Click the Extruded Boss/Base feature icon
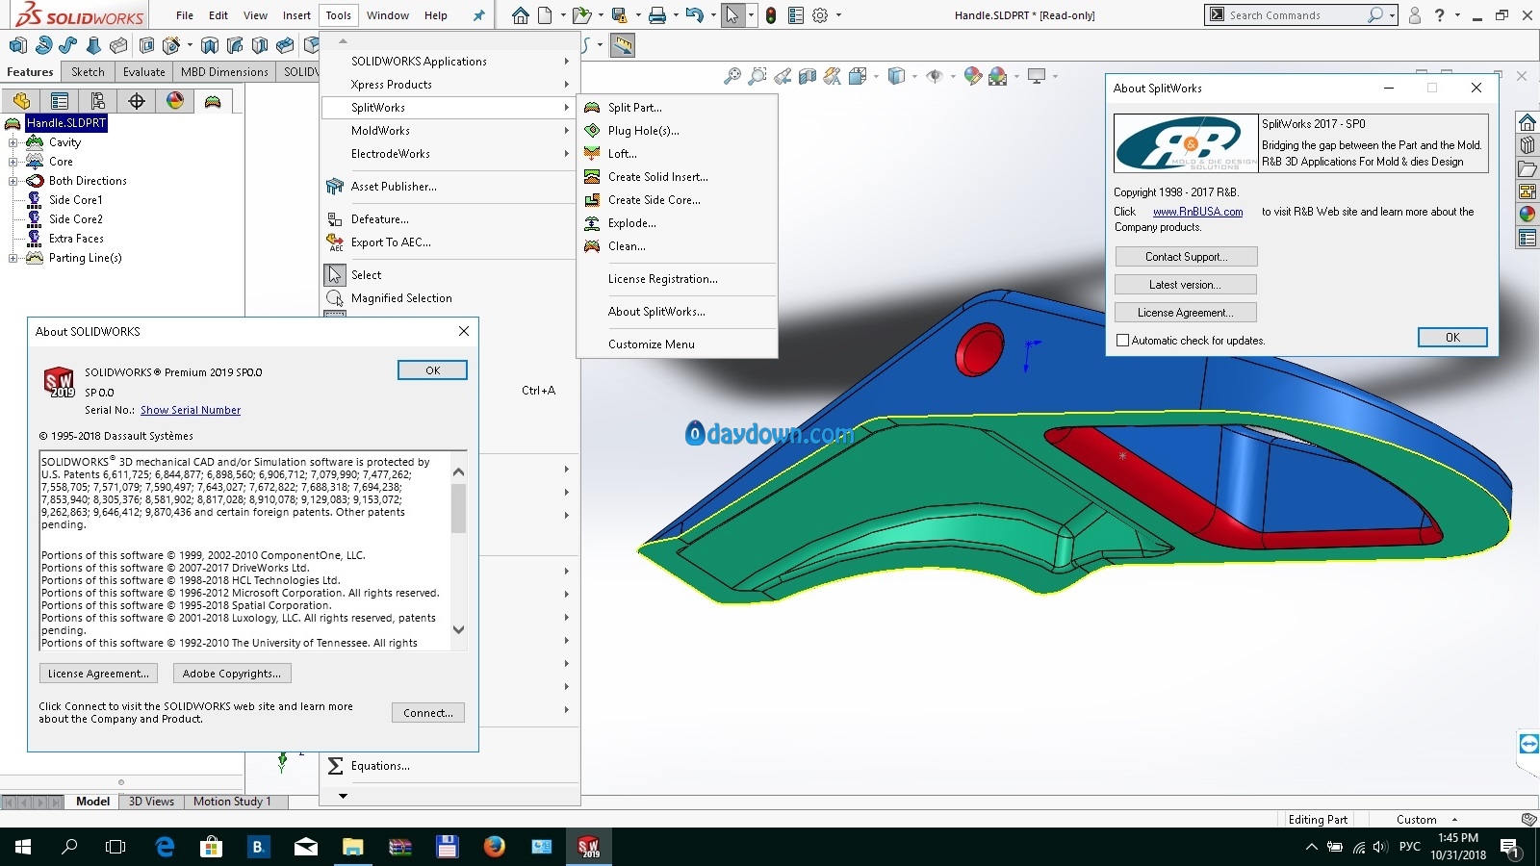The height and width of the screenshot is (866, 1540). pyautogui.click(x=17, y=45)
